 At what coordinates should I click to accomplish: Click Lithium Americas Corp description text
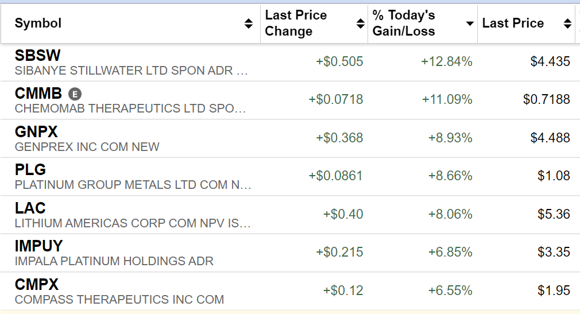[133, 223]
